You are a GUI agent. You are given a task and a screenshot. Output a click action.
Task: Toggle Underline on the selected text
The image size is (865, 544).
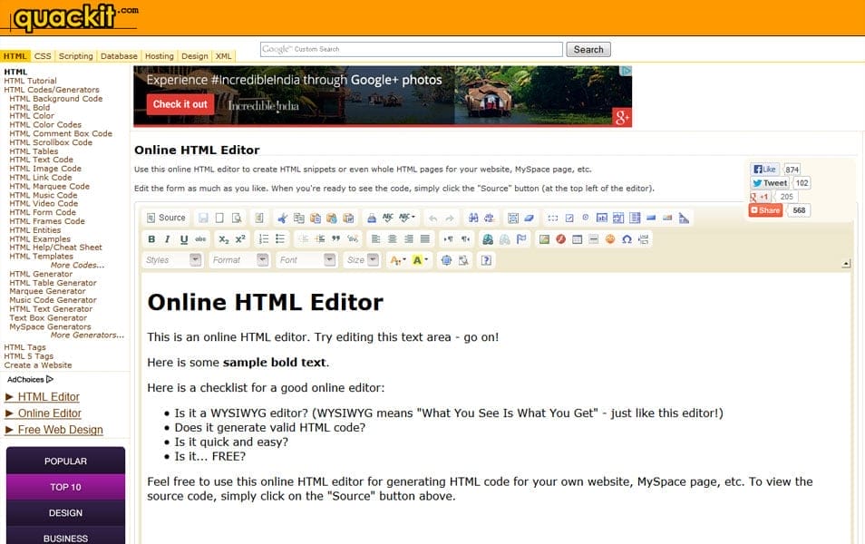tap(183, 238)
